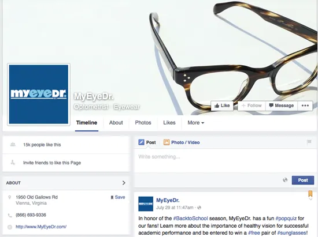Click the Eyewear category text

(x=127, y=107)
